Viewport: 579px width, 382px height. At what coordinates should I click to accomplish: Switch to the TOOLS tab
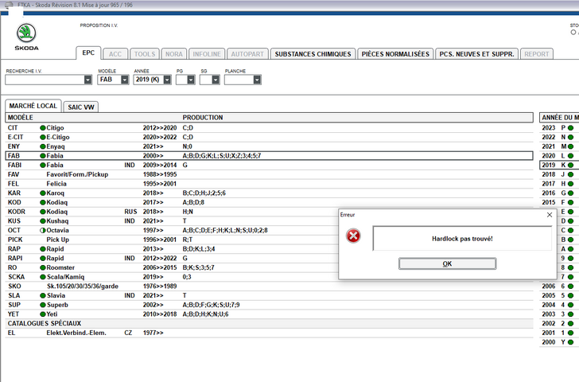click(145, 54)
